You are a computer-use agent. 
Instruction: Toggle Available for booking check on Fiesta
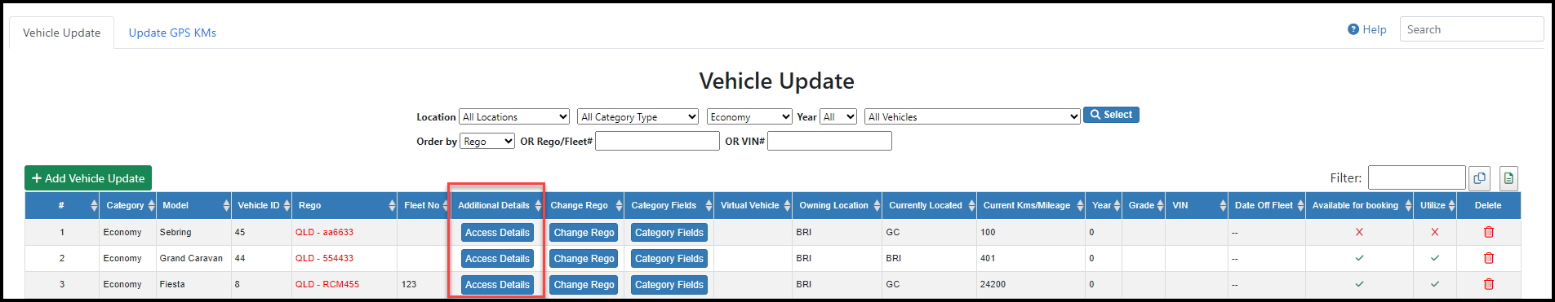point(1359,284)
